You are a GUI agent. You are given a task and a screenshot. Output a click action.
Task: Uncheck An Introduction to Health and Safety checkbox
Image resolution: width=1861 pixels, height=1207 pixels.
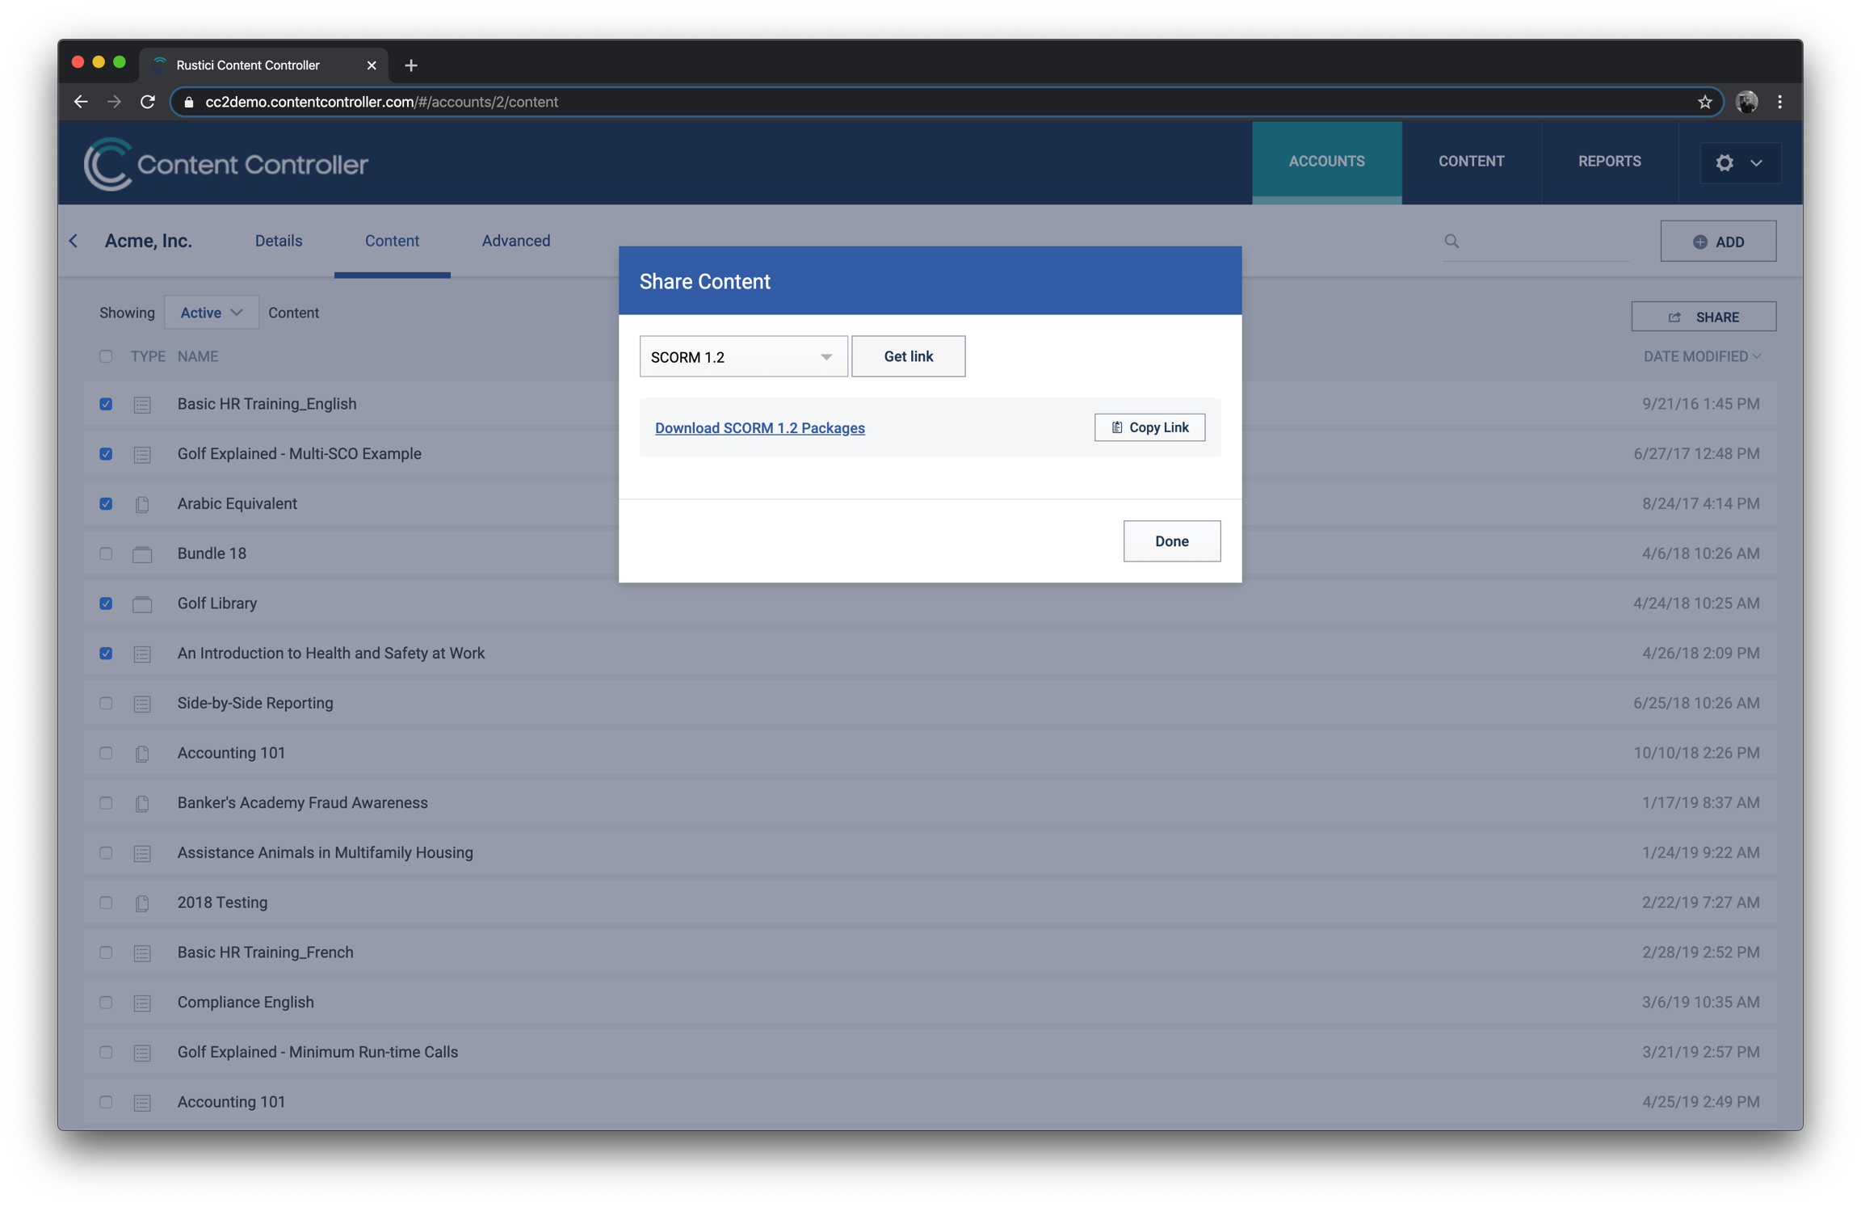tap(106, 653)
